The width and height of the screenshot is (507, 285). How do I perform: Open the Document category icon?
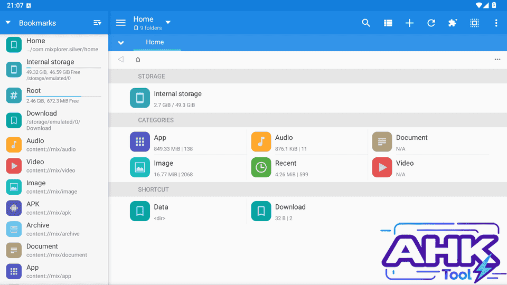click(x=382, y=141)
